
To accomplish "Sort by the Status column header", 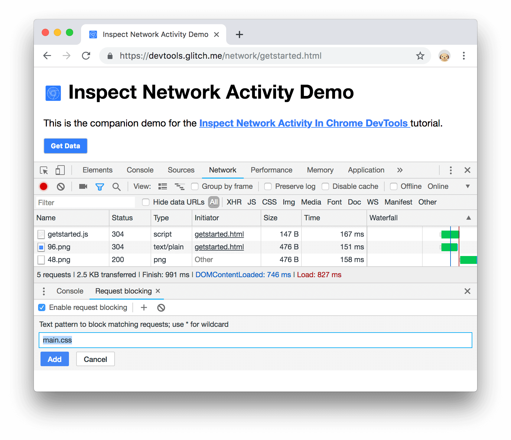I will pyautogui.click(x=130, y=218).
